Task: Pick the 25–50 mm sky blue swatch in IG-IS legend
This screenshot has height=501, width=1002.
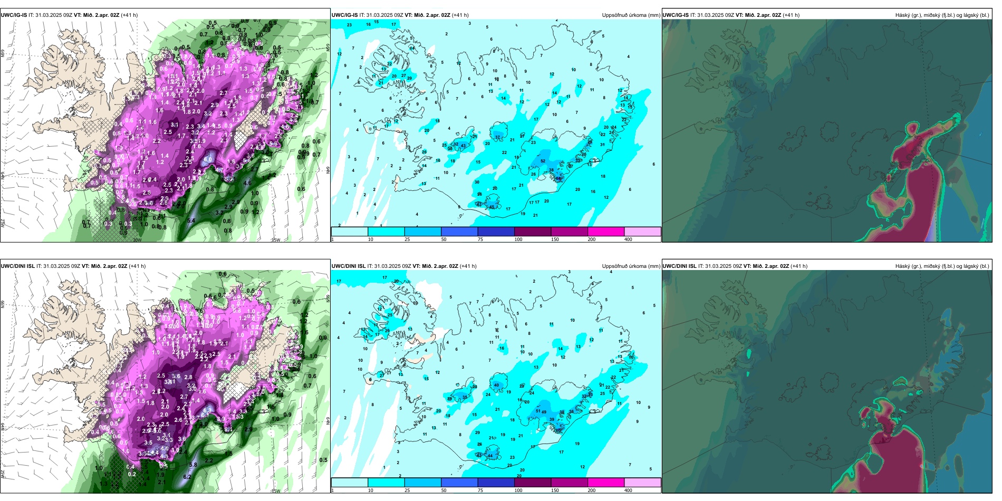Action: (422, 232)
